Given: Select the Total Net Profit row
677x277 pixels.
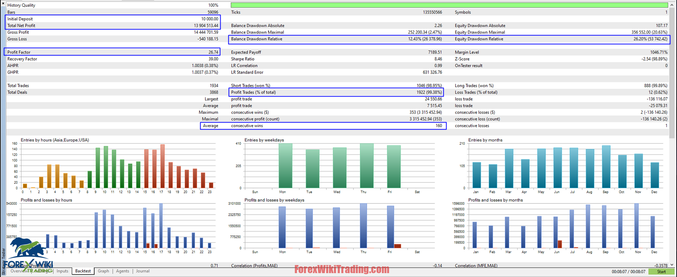Looking at the screenshot, I should click(113, 26).
